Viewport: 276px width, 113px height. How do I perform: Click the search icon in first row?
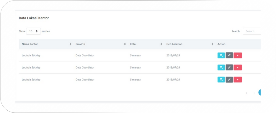click(x=221, y=55)
